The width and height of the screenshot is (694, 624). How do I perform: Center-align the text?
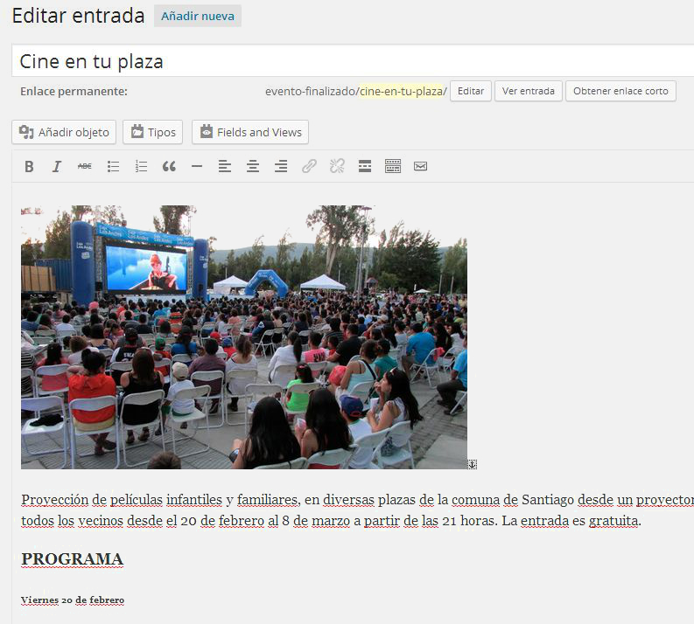pos(253,167)
